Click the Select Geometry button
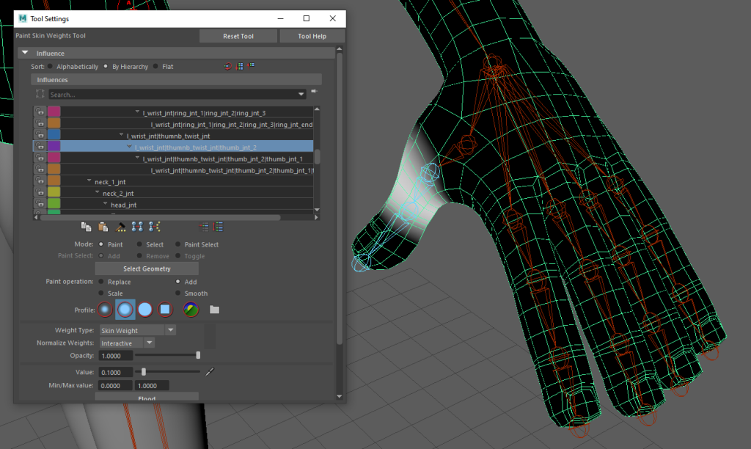The height and width of the screenshot is (449, 751). click(x=147, y=269)
